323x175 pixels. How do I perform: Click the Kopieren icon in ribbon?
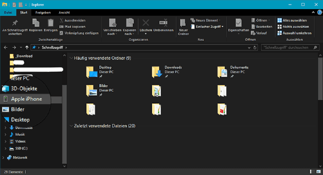click(x=36, y=24)
